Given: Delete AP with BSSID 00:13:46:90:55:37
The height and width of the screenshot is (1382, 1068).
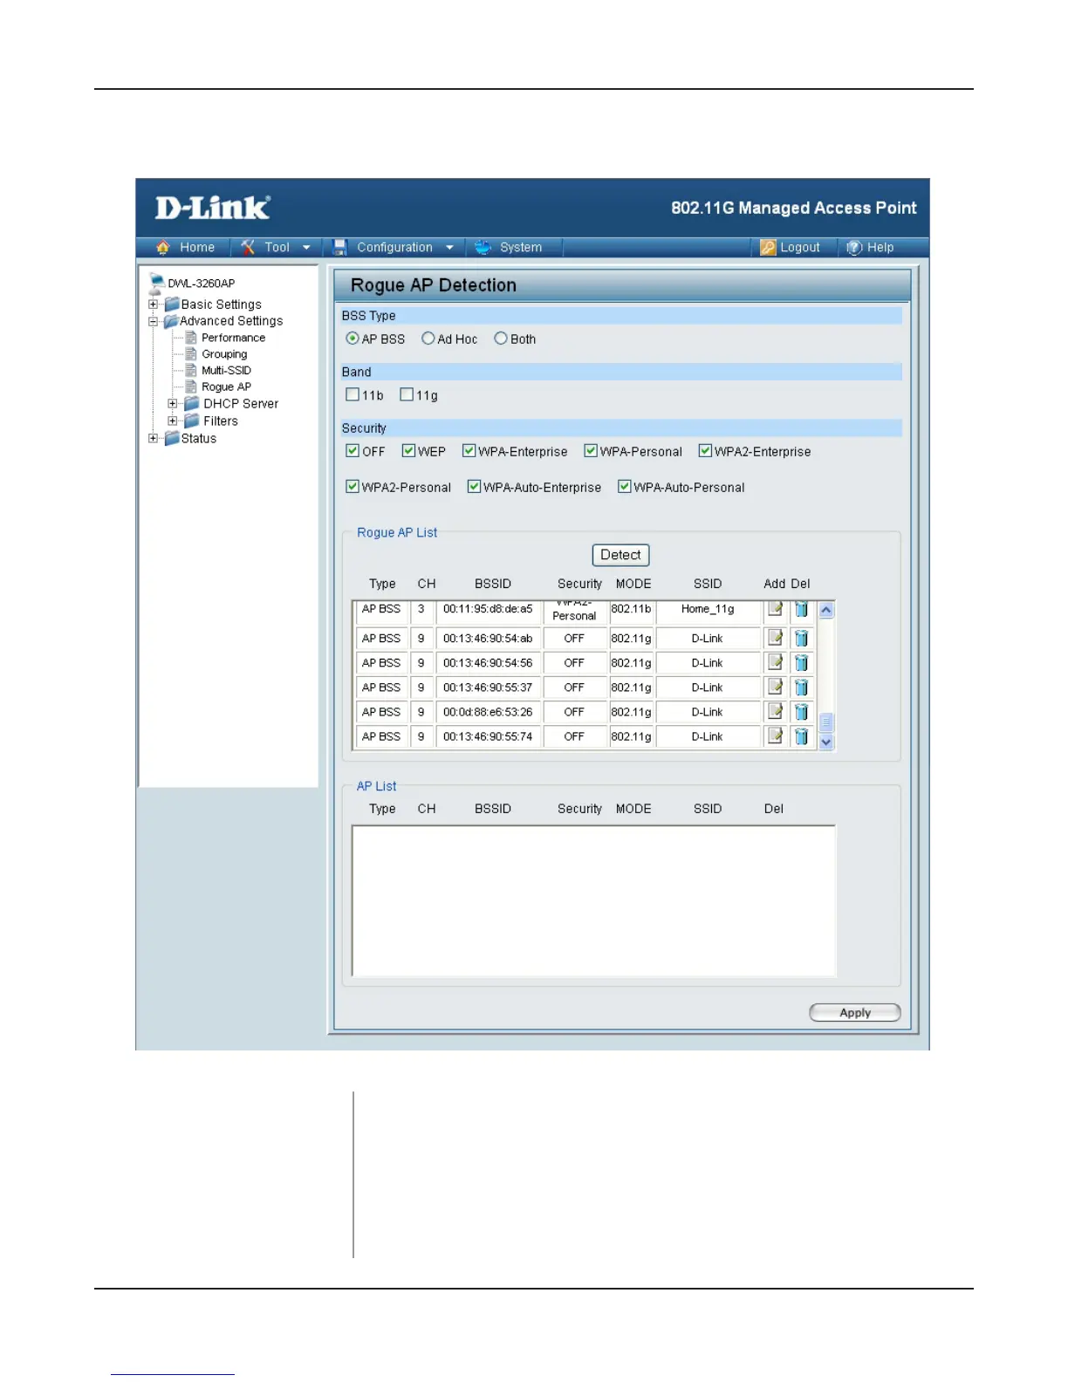Looking at the screenshot, I should pyautogui.click(x=801, y=688).
